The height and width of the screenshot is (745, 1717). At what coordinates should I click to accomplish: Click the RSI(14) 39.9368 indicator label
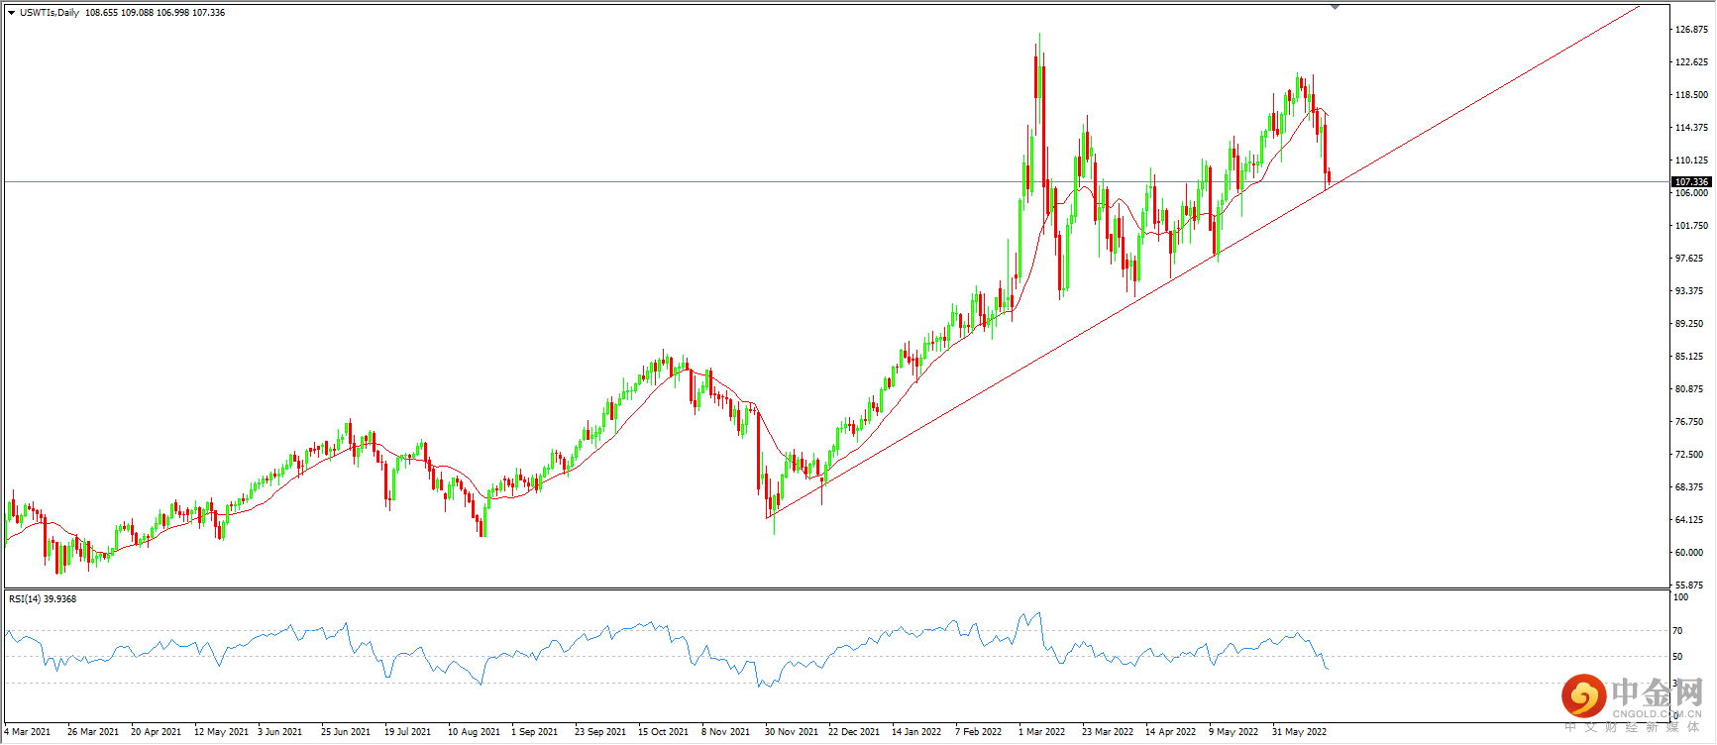(x=43, y=599)
